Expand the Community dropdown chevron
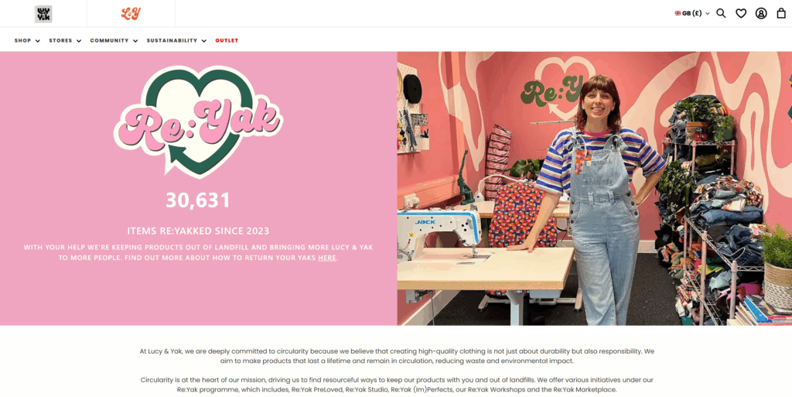Image resolution: width=792 pixels, height=397 pixels. (135, 41)
